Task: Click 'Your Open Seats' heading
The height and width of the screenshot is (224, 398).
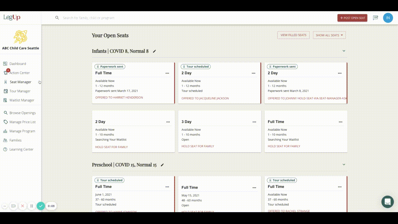Action: [x=110, y=35]
